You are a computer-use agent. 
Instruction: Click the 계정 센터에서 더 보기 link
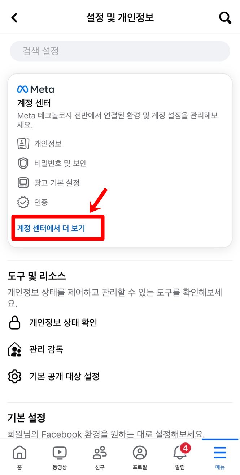tap(51, 229)
